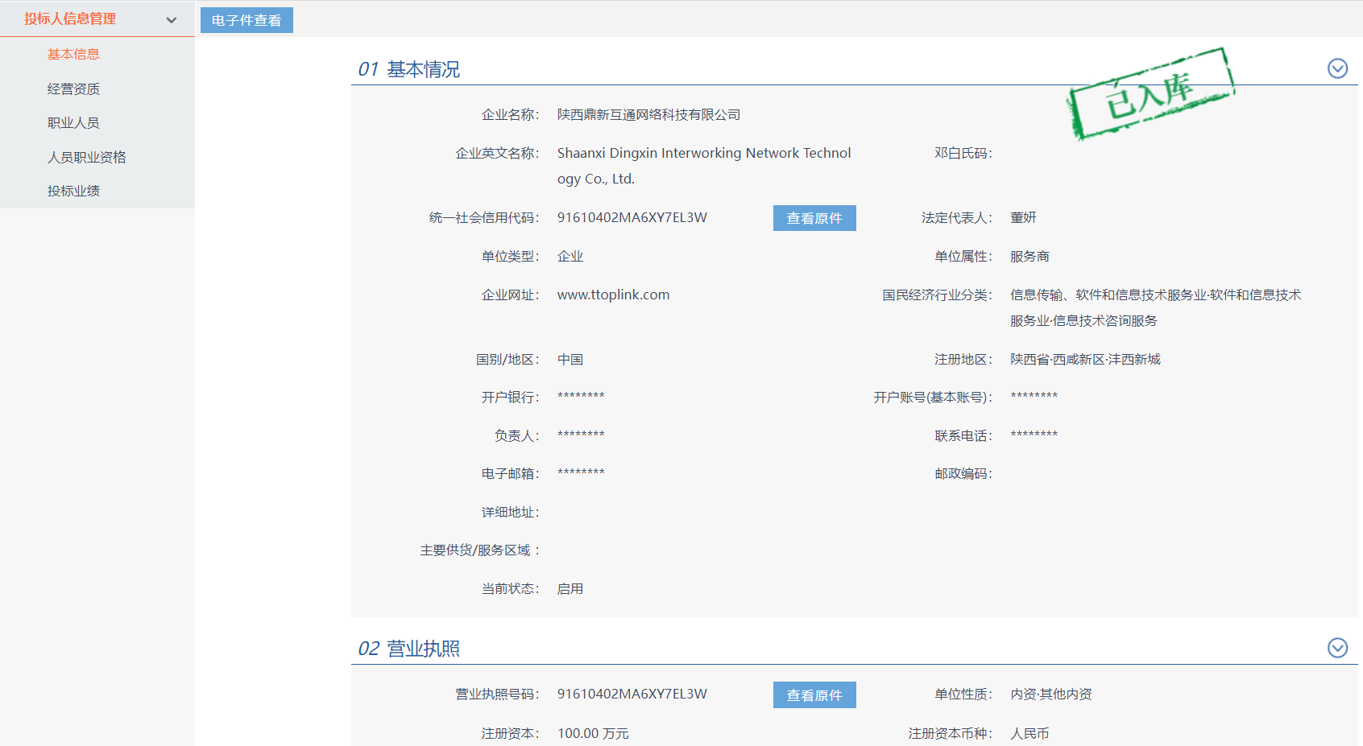
Task: Click the company name 陕西鼎新互通网络科技有限公司
Action: [x=648, y=115]
